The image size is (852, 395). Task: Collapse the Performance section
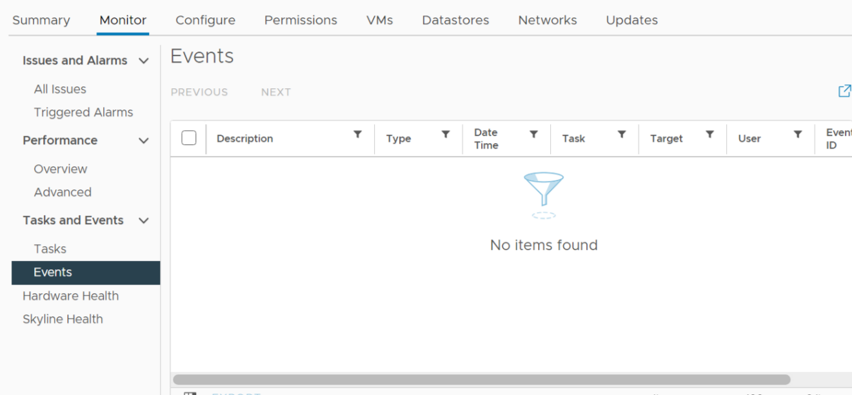(x=144, y=140)
